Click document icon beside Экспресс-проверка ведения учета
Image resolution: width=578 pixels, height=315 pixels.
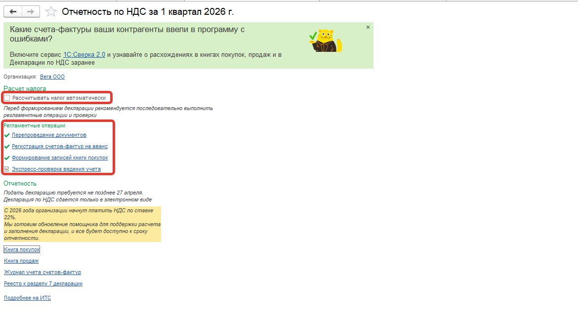6,169
